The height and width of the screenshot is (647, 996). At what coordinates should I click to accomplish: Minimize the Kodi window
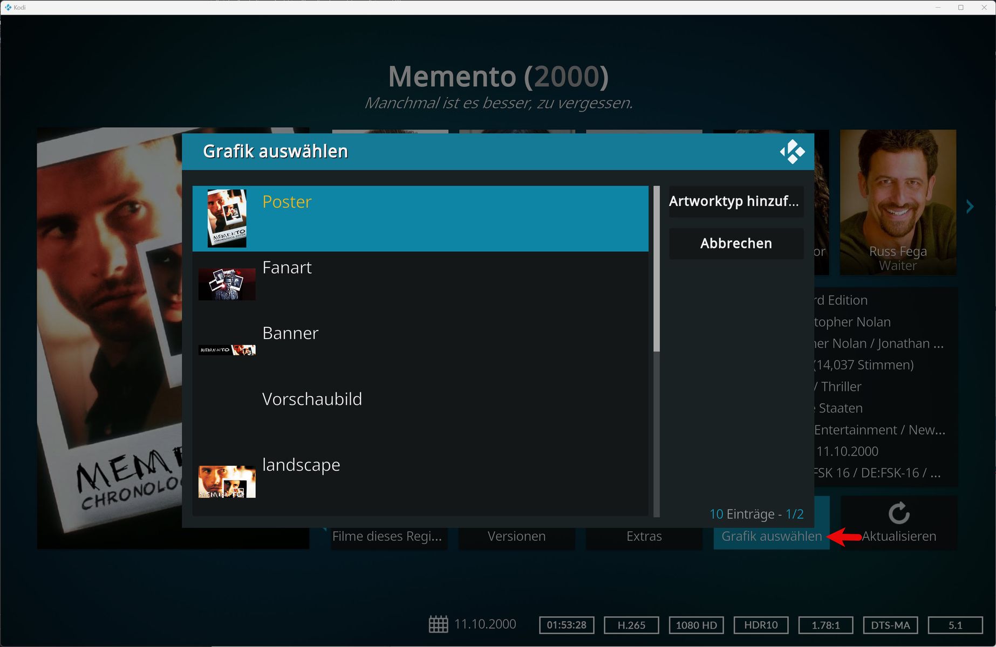pos(938,7)
